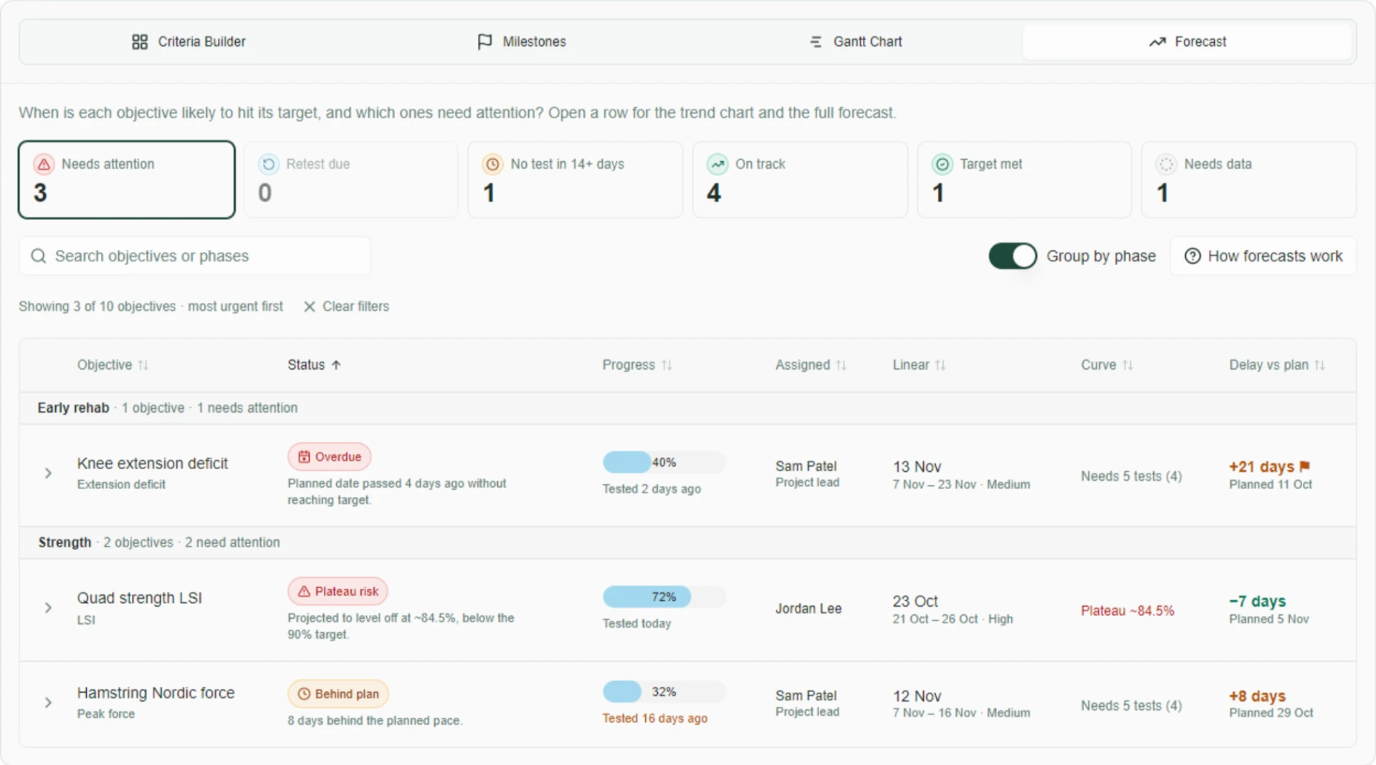Viewport: 1376px width, 765px height.
Task: Filter by Retest due card
Action: tap(351, 180)
